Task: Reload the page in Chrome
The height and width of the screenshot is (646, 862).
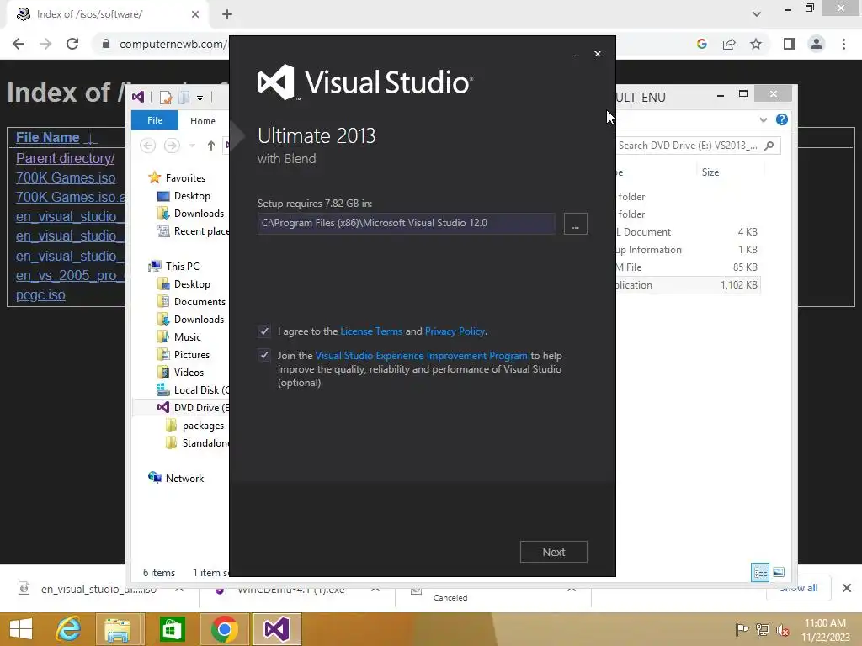Action: (72, 44)
